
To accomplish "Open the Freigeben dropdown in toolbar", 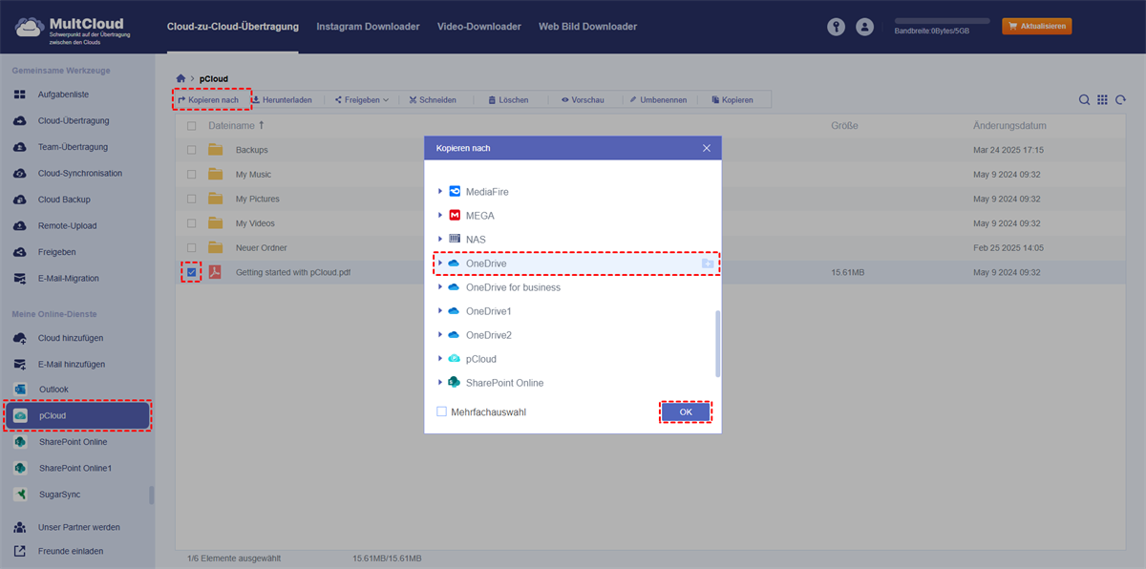I will click(x=362, y=100).
